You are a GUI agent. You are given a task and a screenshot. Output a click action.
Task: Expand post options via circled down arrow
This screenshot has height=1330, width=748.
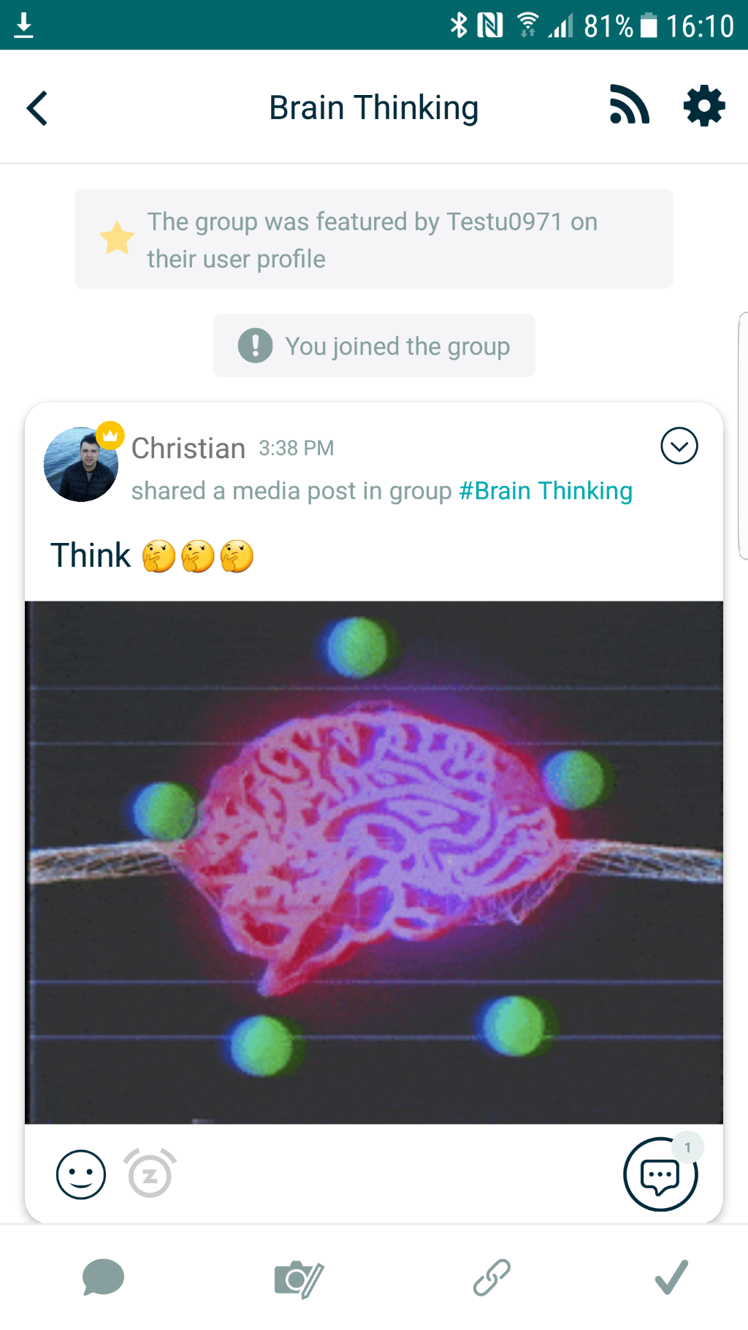[x=679, y=446]
